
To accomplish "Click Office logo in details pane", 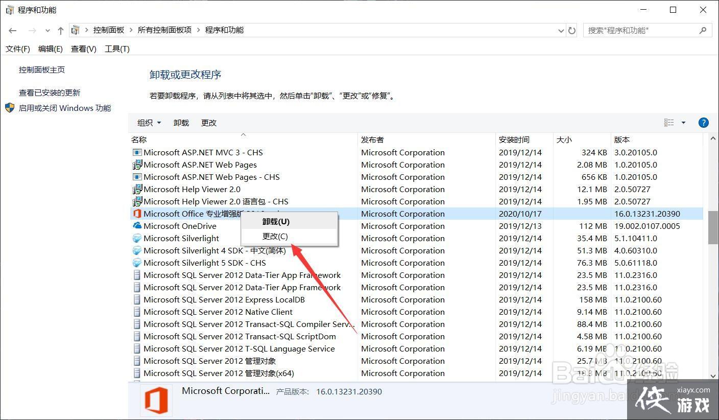I will click(156, 400).
